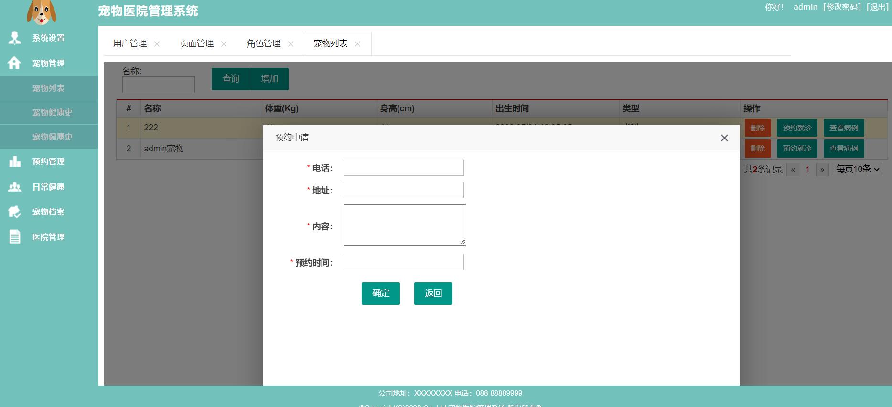Switch to 用户管理 tab
Screen dimensions: 892x407
(x=130, y=43)
